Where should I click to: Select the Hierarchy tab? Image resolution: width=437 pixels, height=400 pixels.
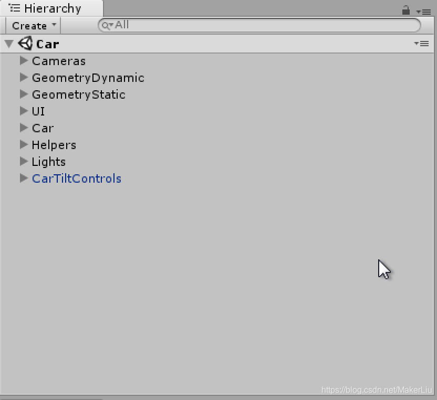[51, 8]
